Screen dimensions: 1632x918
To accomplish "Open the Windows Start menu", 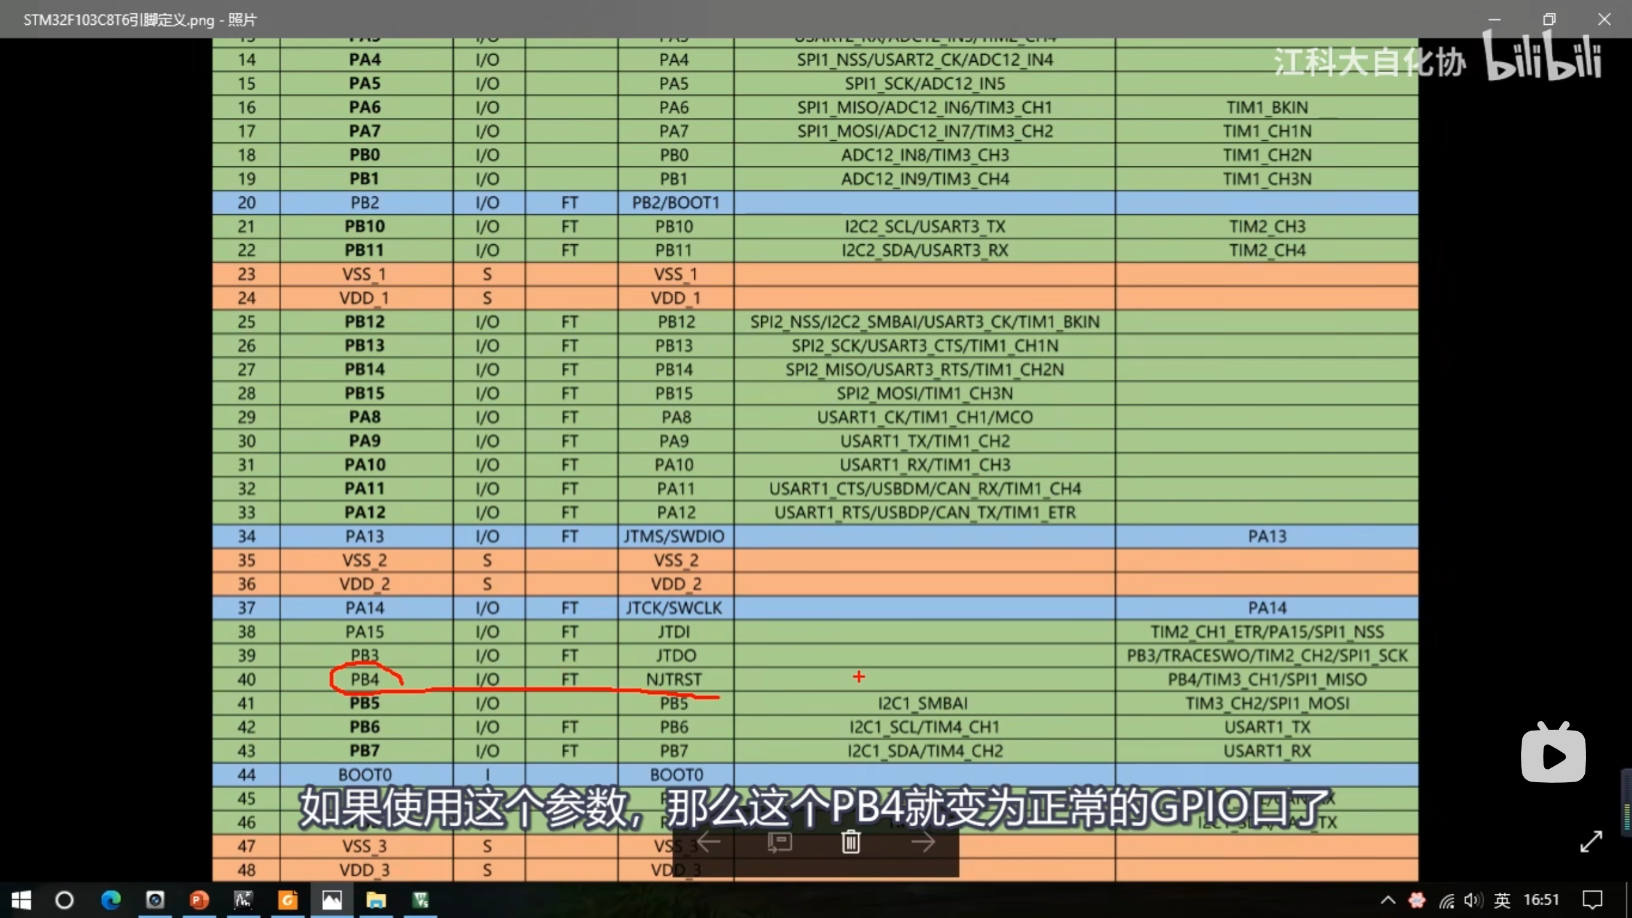I will pos(21,900).
